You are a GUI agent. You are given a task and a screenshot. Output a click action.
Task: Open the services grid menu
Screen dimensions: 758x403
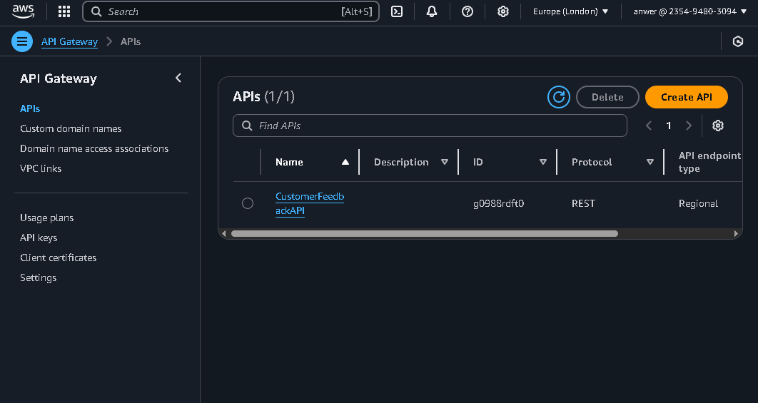64,11
